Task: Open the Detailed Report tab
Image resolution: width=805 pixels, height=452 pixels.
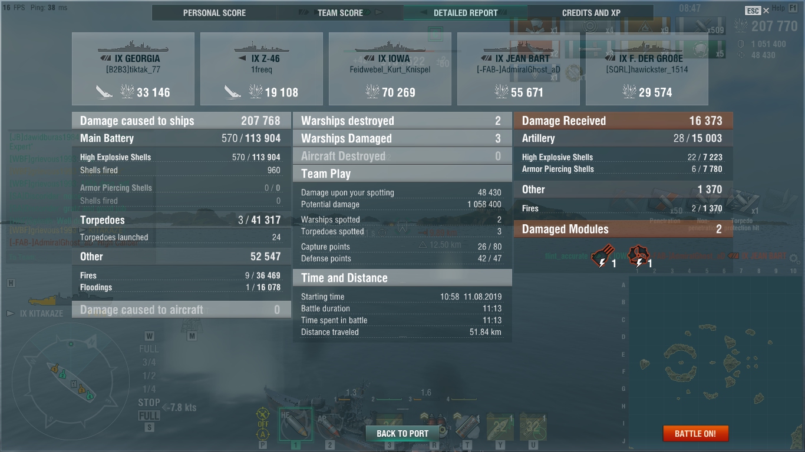Action: tap(466, 13)
